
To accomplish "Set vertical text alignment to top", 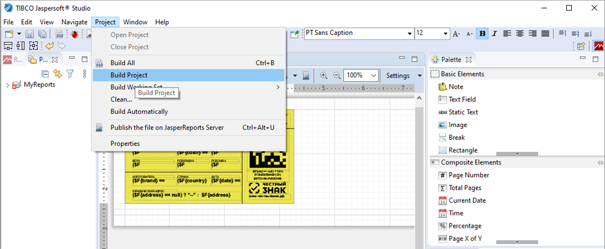I will (x=562, y=34).
